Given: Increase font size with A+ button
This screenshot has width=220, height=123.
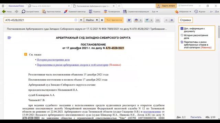Looking at the screenshot, I should point(217,12).
